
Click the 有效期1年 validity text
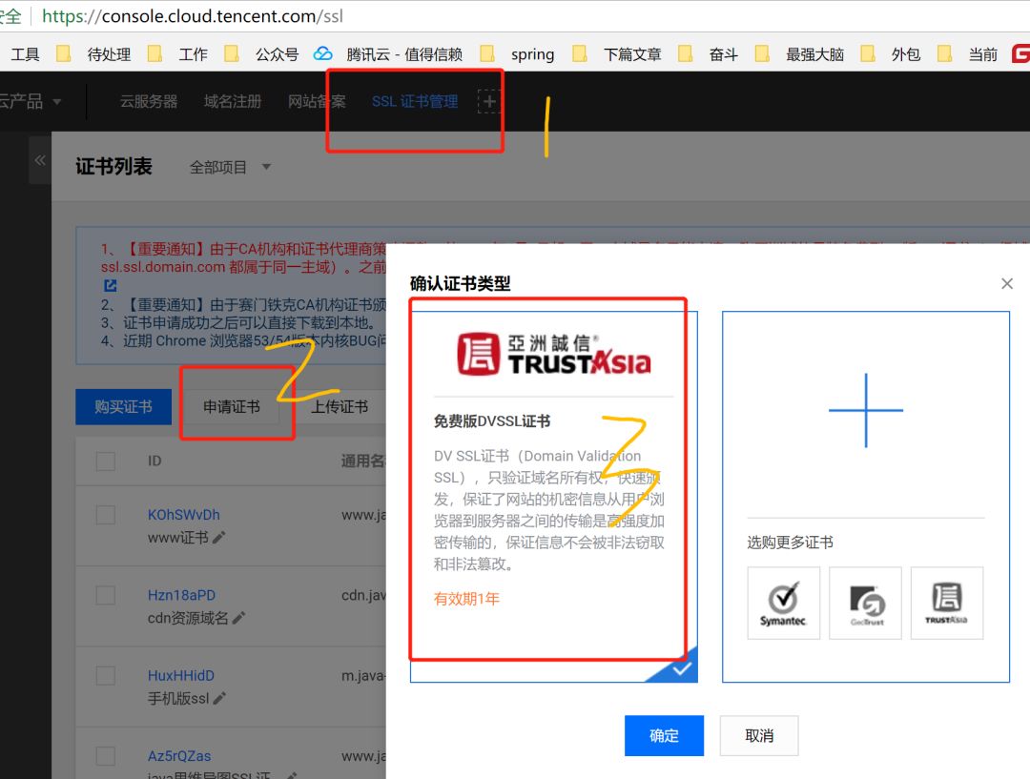pos(466,599)
